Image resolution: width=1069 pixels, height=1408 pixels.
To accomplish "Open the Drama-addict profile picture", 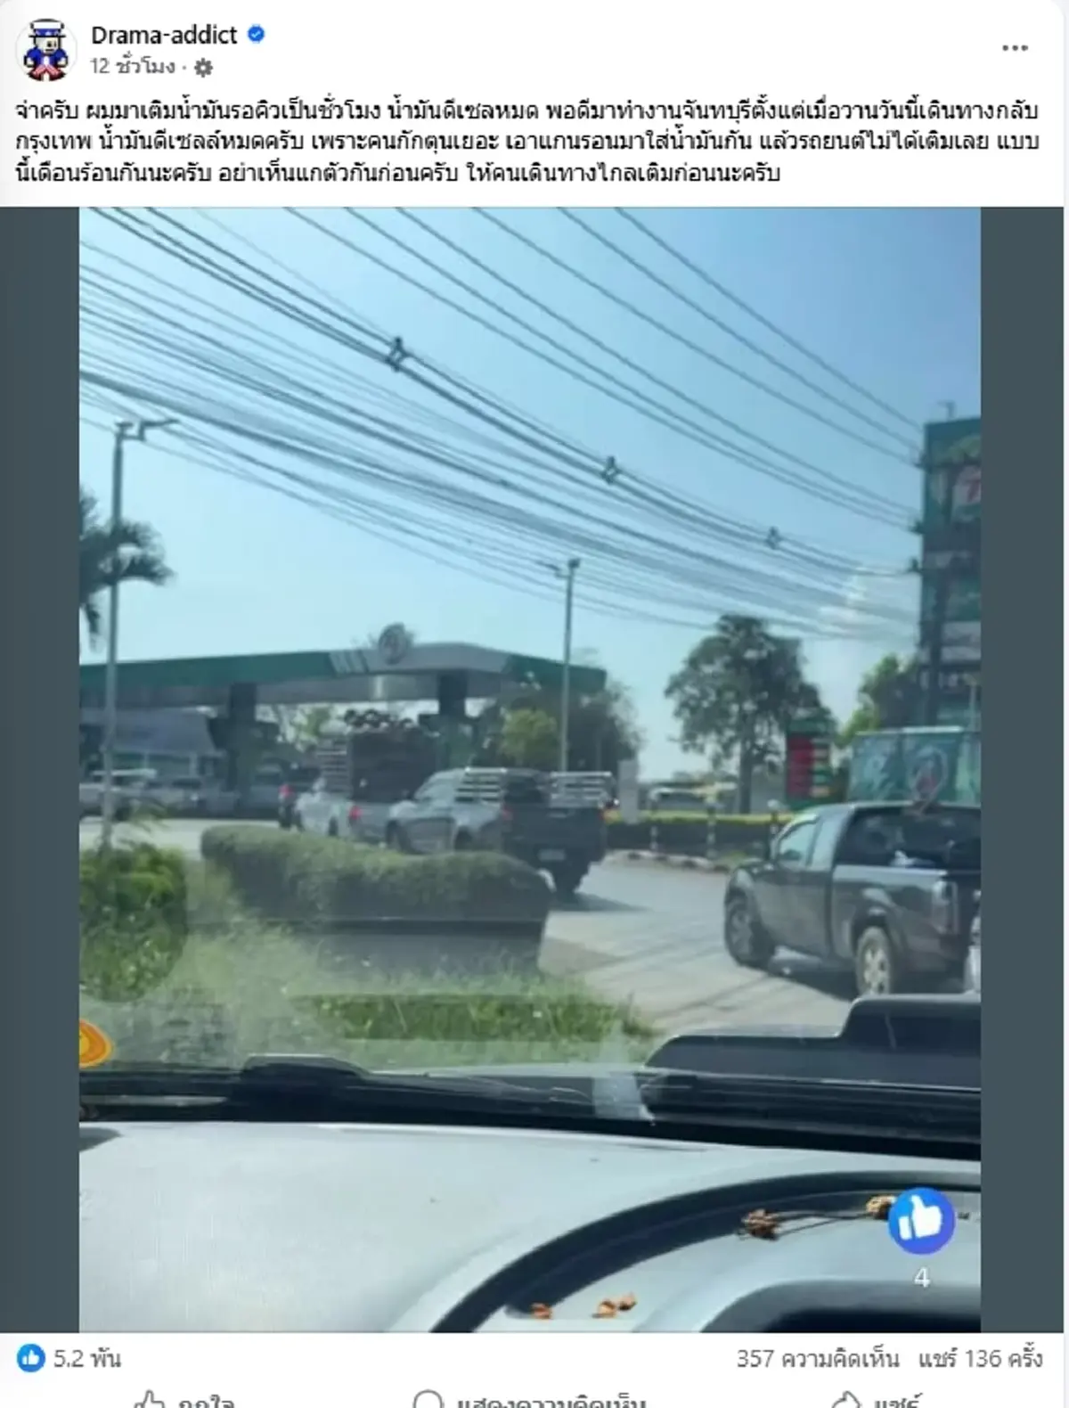I will pyautogui.click(x=45, y=51).
